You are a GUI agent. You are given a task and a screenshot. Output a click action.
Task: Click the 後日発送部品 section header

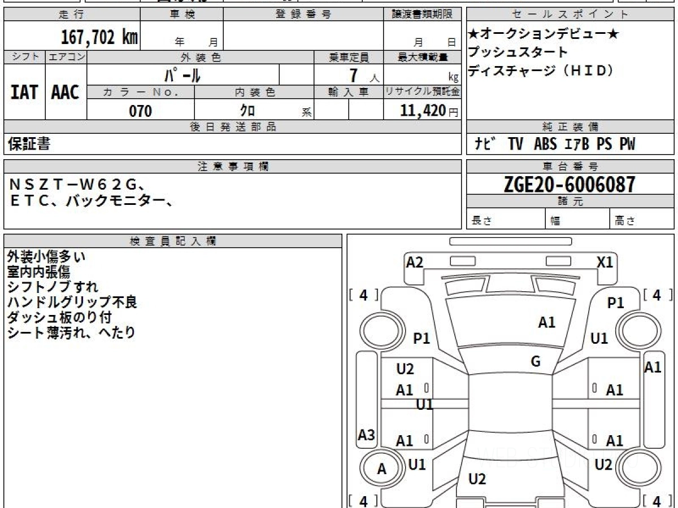click(x=232, y=127)
